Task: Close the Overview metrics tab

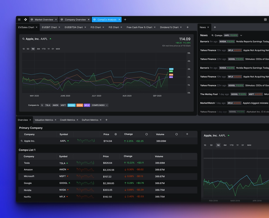Action: click(30, 120)
